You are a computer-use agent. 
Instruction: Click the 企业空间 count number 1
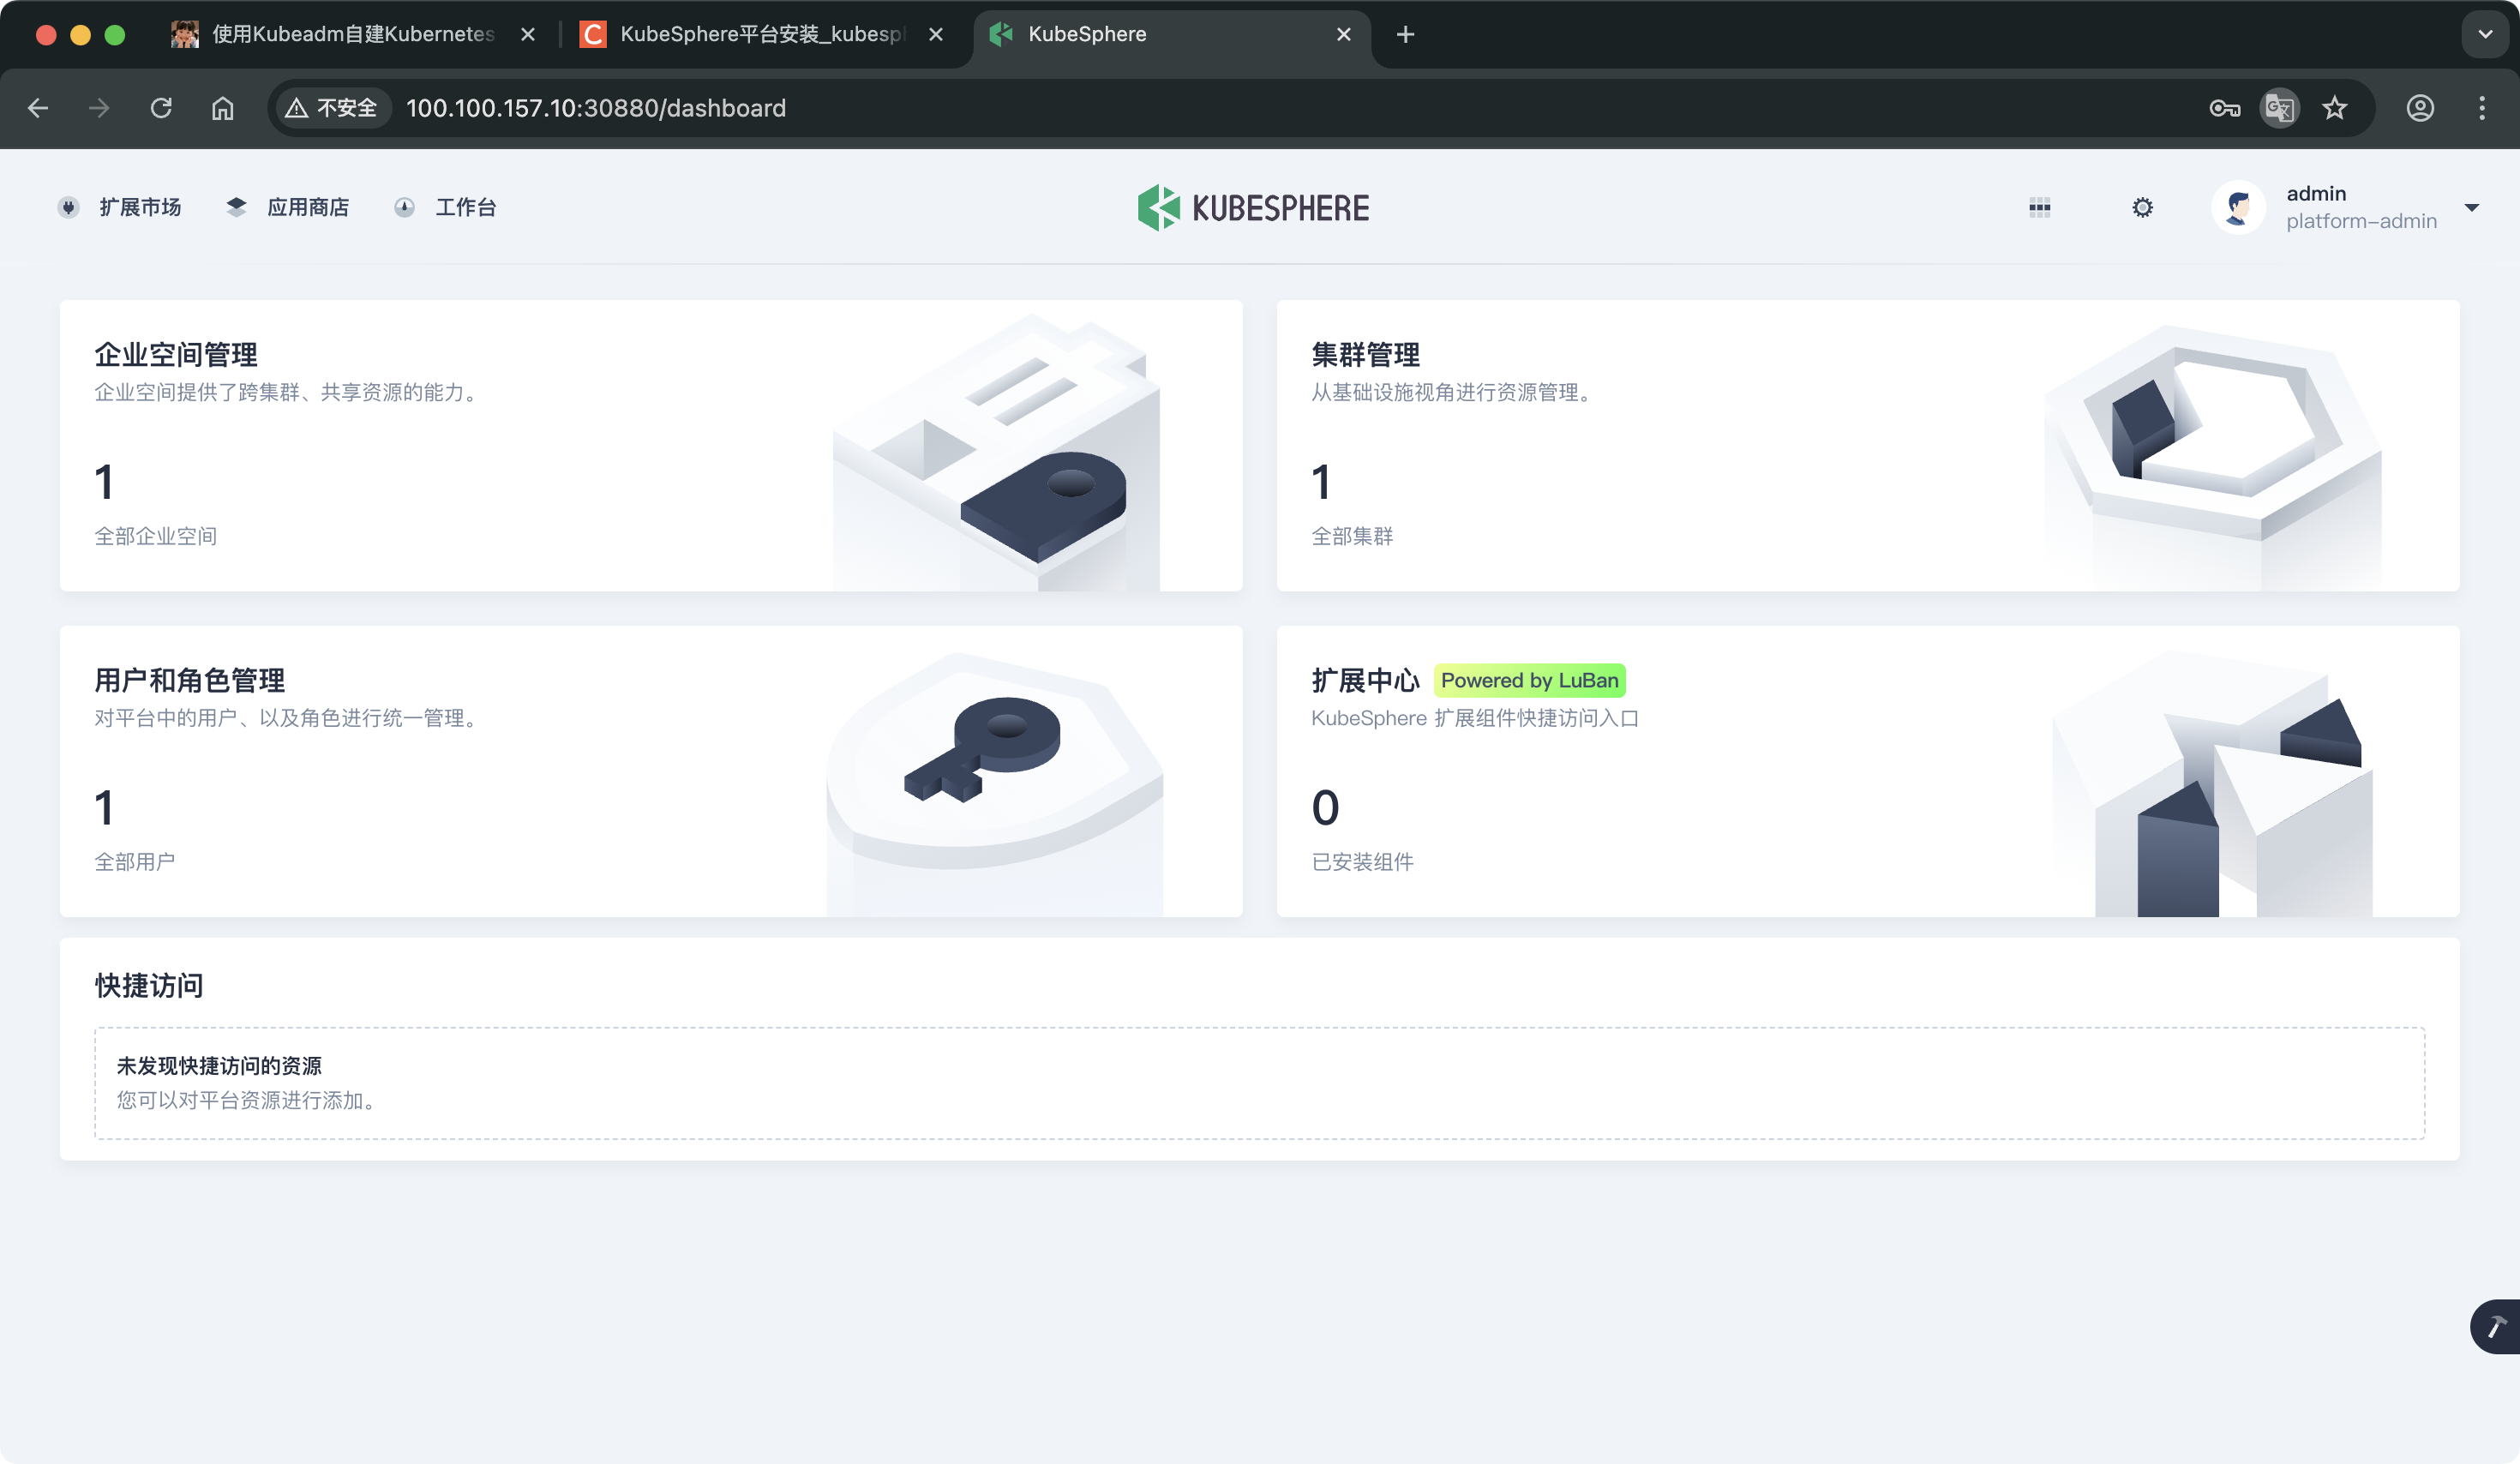tap(104, 482)
